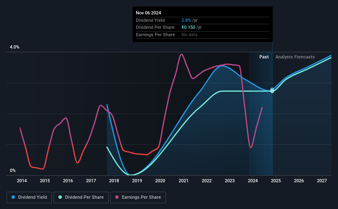Click the blue Dividend Yield legend dot
This screenshot has width=338, height=209.
click(x=13, y=197)
